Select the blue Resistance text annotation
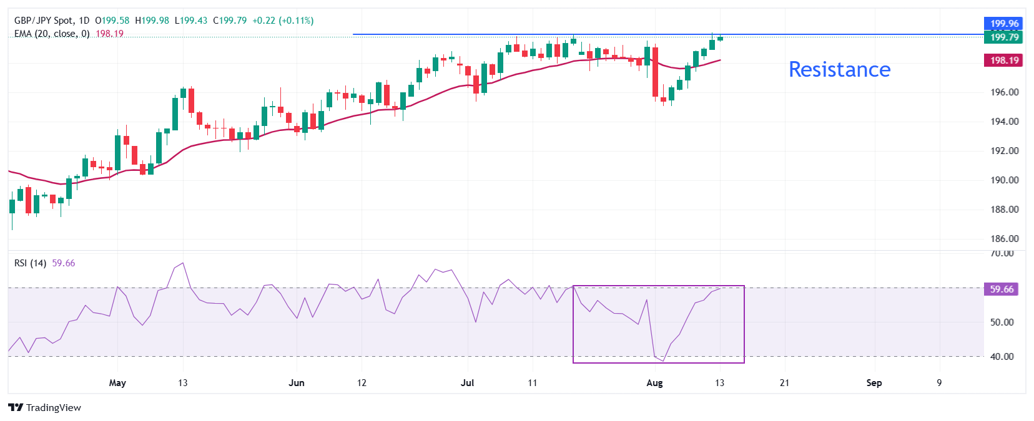The width and height of the screenshot is (1034, 421). (839, 69)
